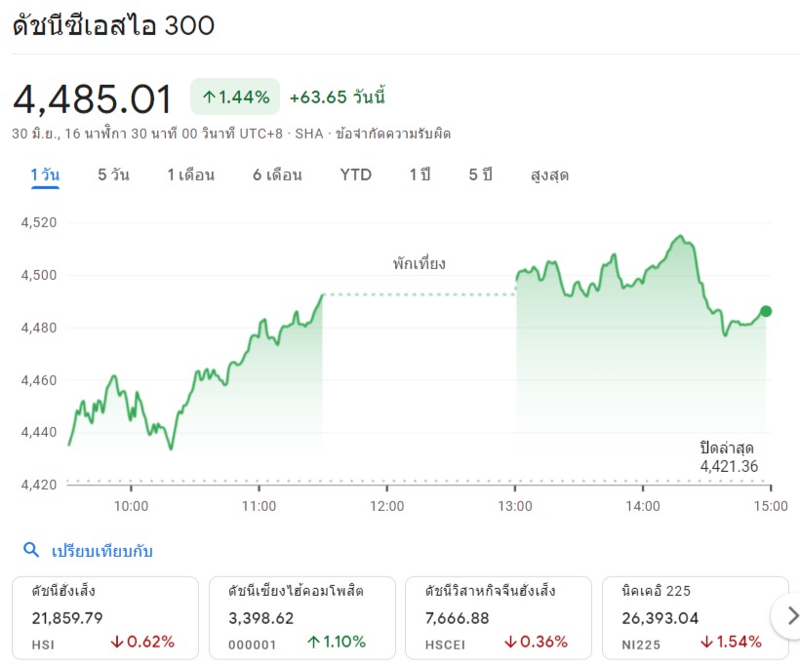Viewport: 800px width, 666px height.
Task: Open the นิคเคอิ 225 index card
Action: [696, 616]
